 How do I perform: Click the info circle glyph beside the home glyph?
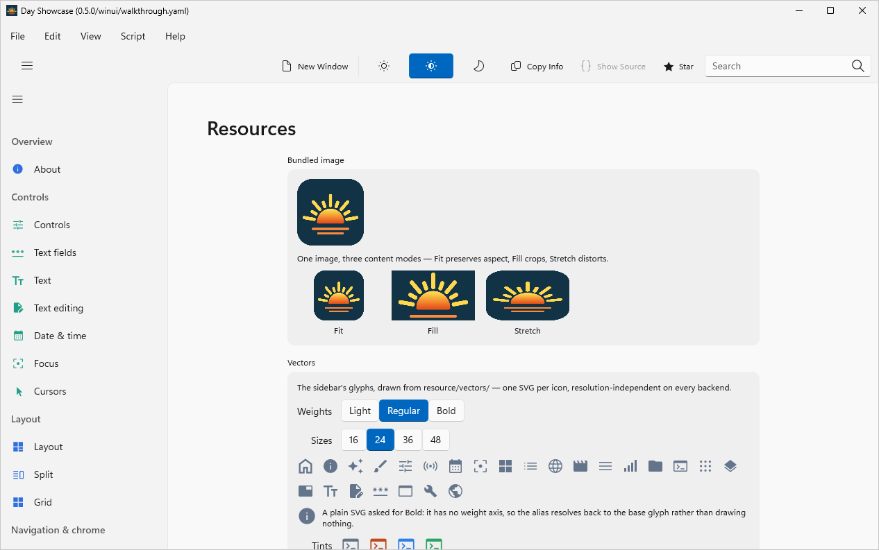click(x=330, y=466)
